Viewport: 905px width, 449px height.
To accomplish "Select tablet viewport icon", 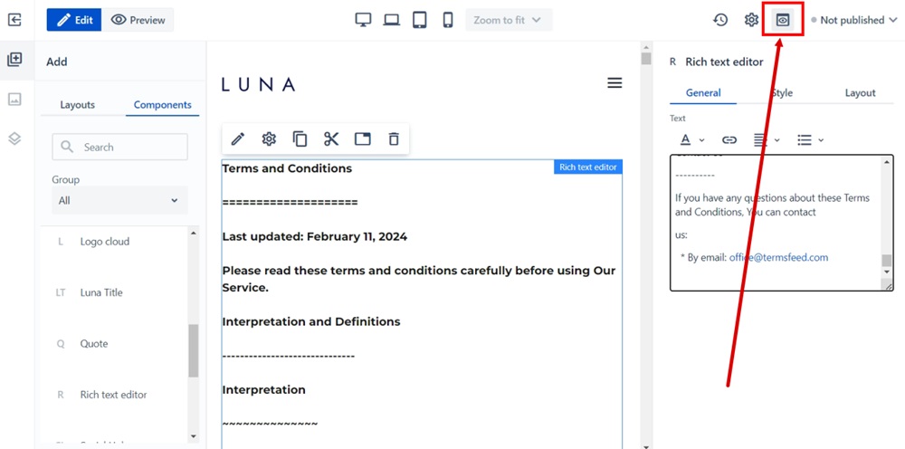I will 420,20.
